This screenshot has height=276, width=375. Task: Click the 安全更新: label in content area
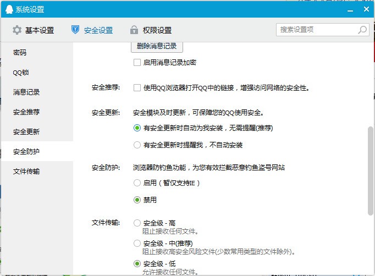click(106, 112)
